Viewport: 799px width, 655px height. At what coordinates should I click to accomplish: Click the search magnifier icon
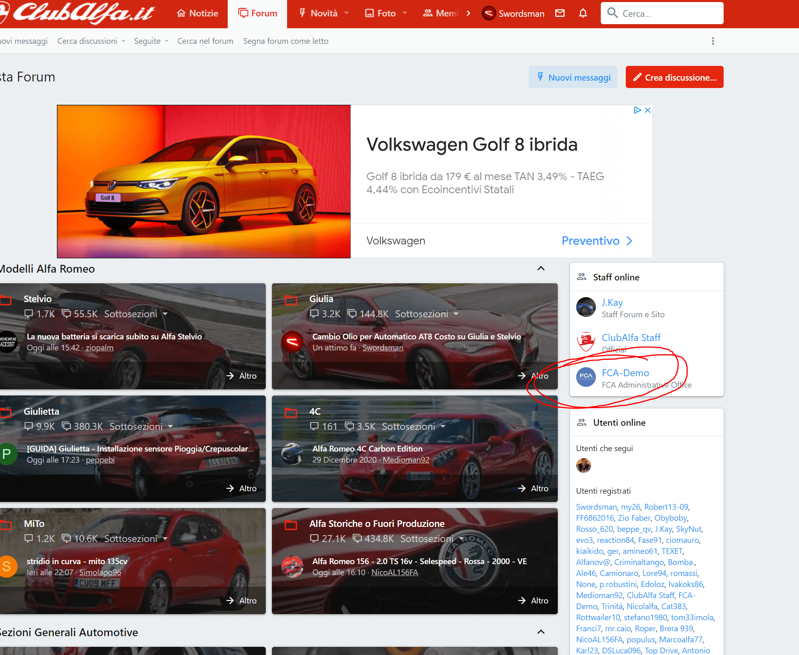pos(612,13)
